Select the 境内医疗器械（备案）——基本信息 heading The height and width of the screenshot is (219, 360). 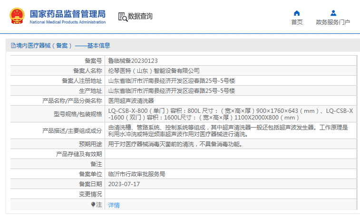coord(63,46)
